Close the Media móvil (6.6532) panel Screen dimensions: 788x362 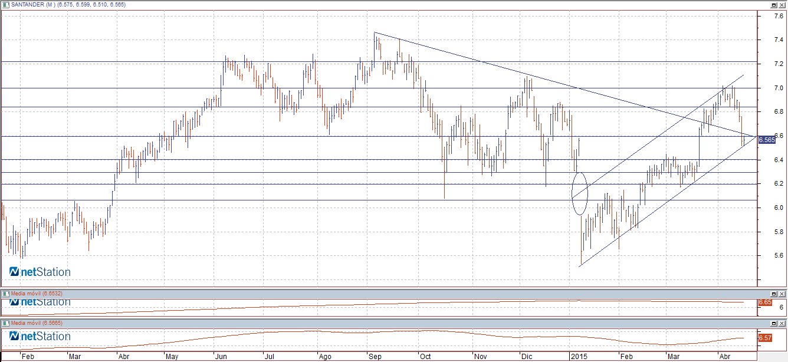[782, 293]
